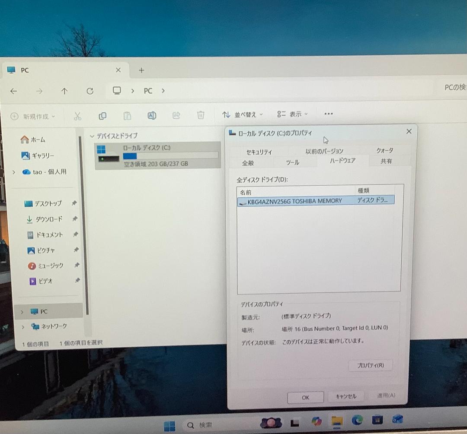This screenshot has width=467, height=434.
Task: Switch to the 全般 tab
Action: pyautogui.click(x=248, y=162)
